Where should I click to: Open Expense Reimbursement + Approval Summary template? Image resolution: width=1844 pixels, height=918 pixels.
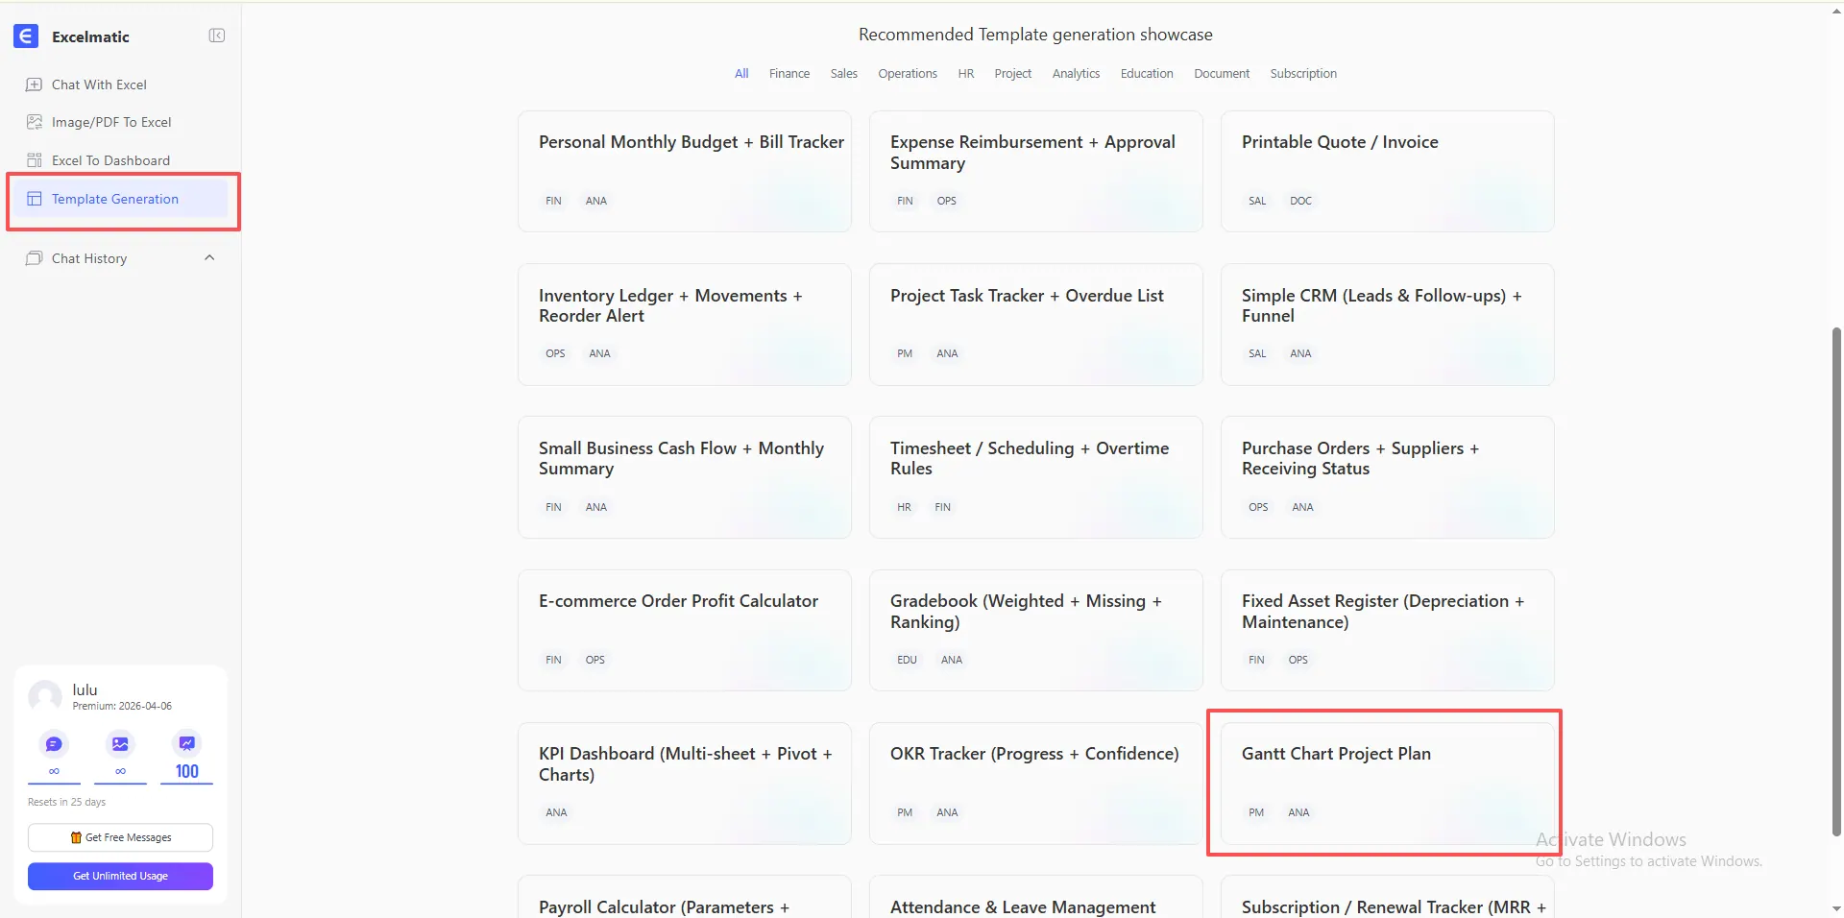tap(1036, 171)
